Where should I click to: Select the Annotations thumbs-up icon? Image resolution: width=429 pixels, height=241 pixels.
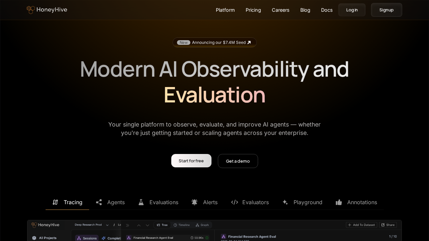[339, 202]
